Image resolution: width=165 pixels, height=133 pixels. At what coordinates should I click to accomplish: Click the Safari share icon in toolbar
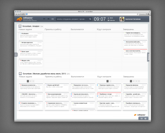pyautogui.click(x=23, y=14)
